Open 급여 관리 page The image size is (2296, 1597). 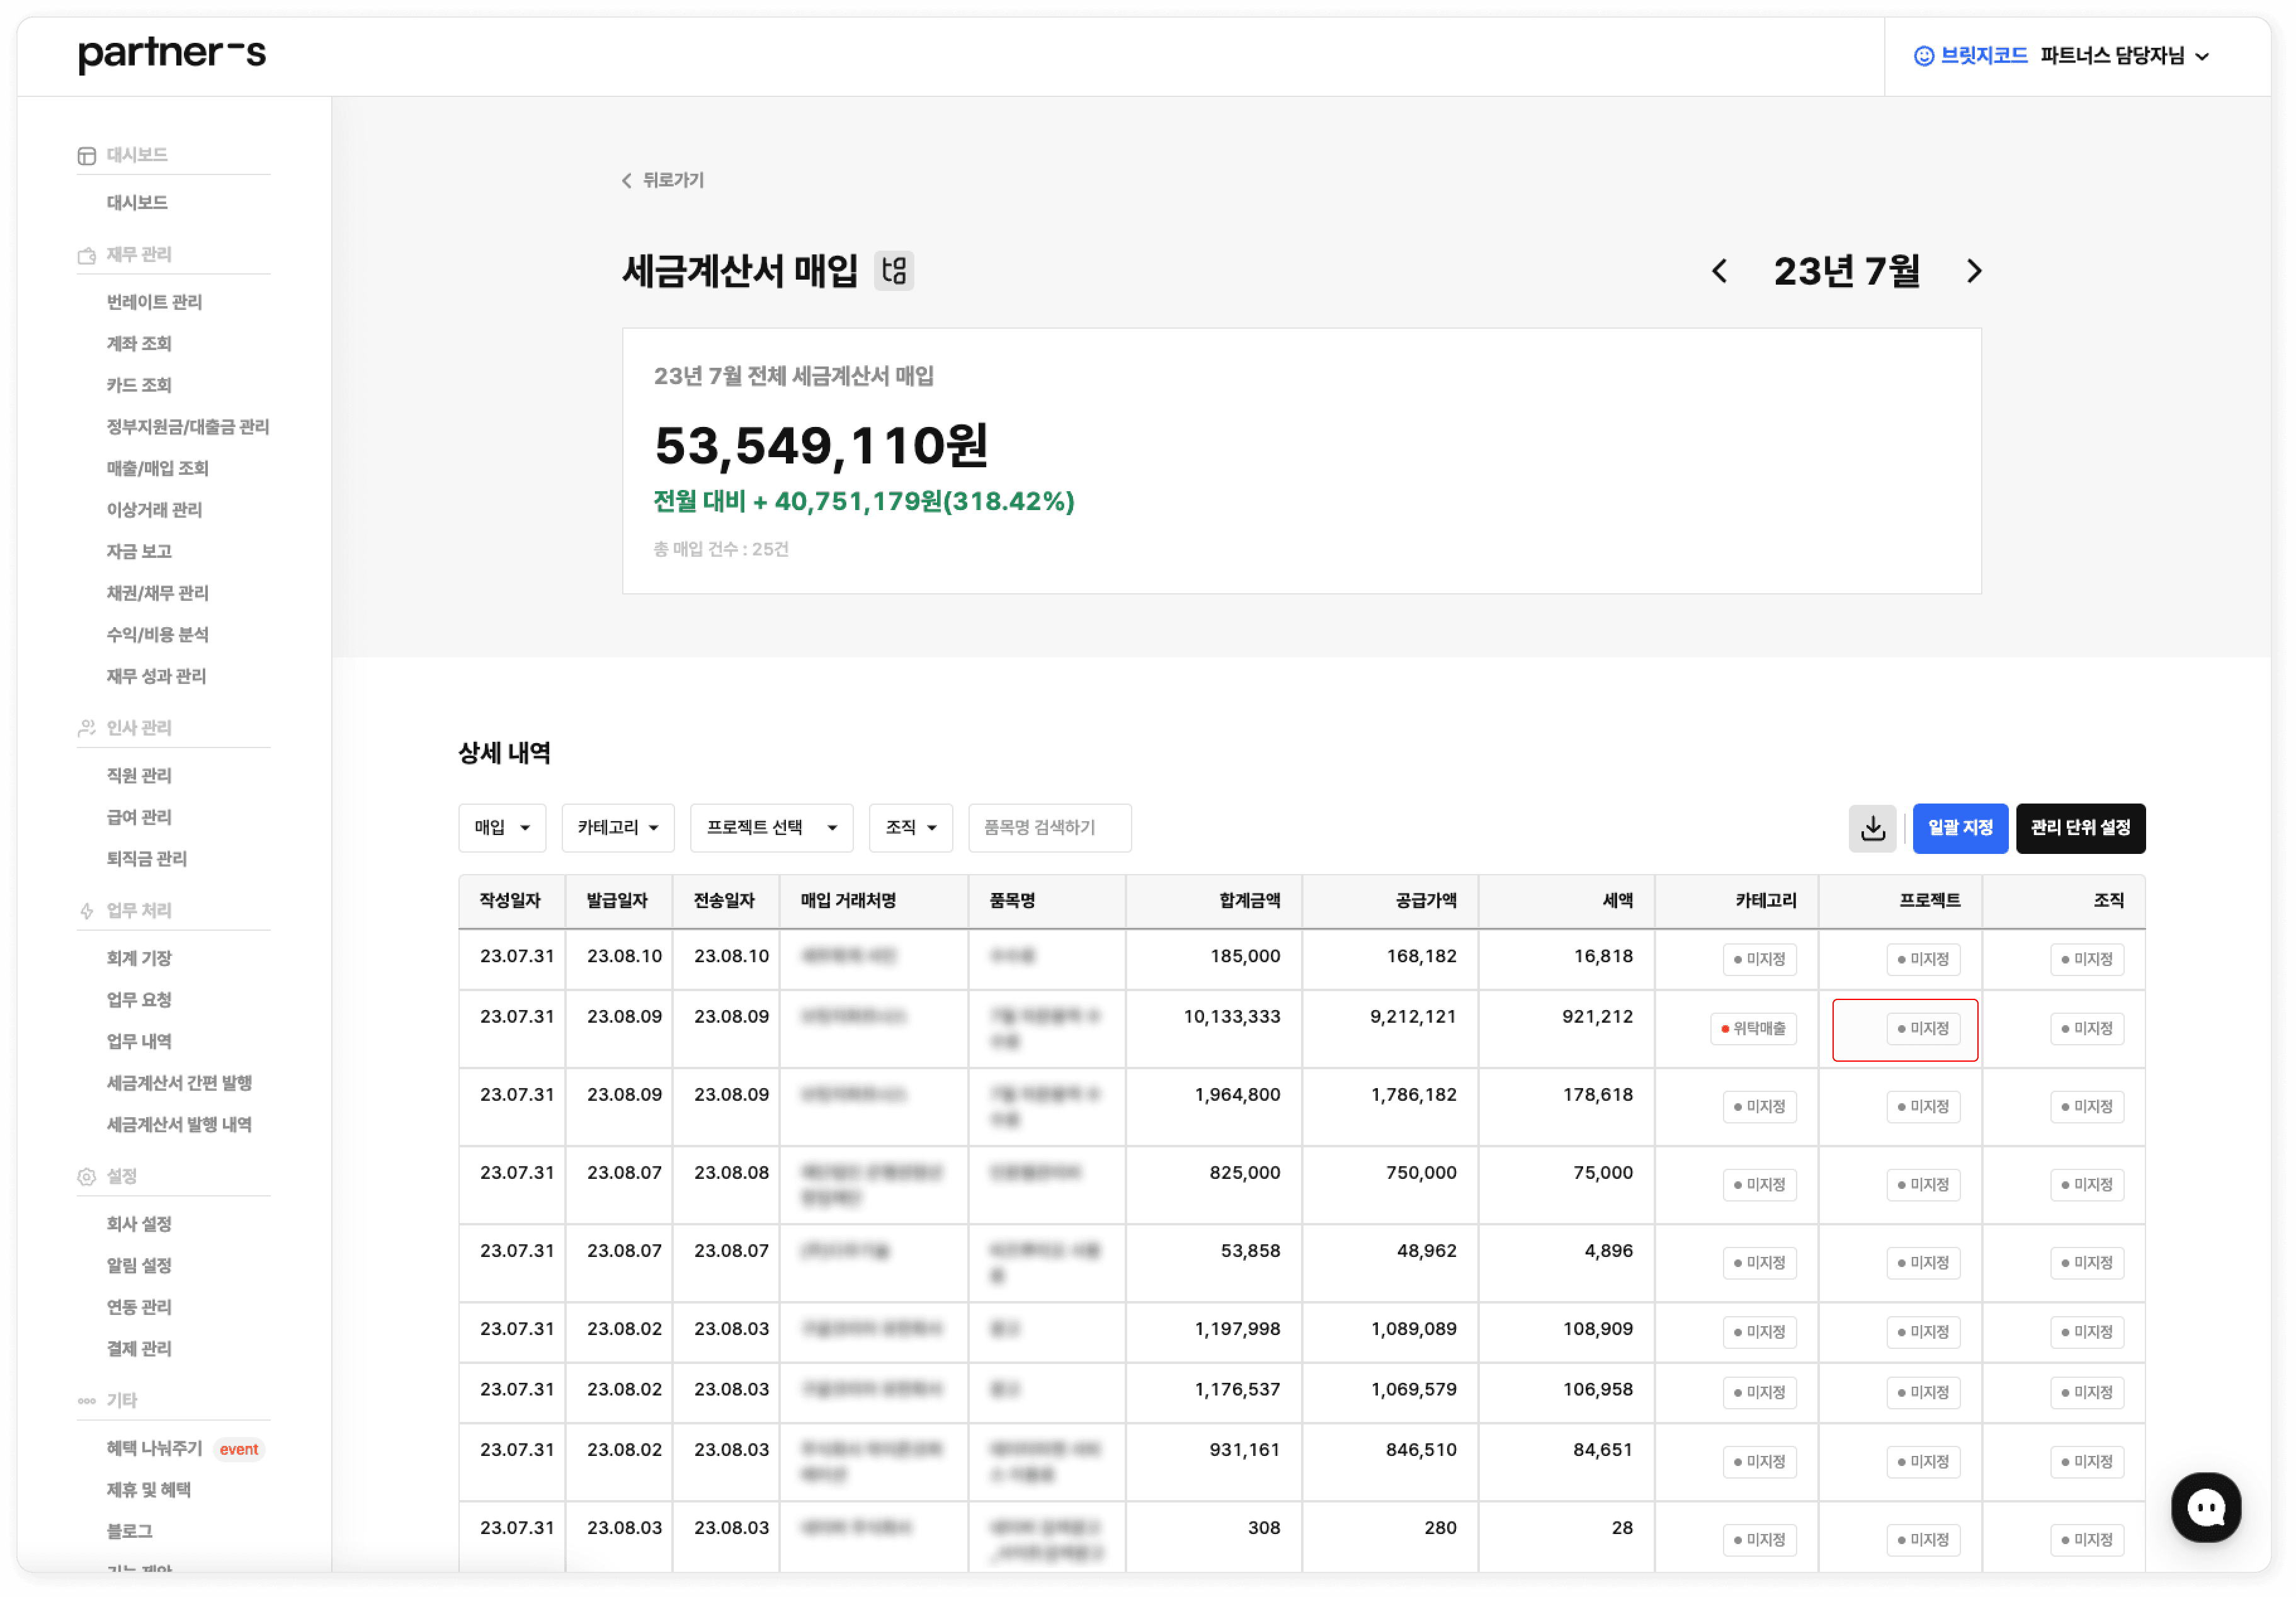coord(139,818)
